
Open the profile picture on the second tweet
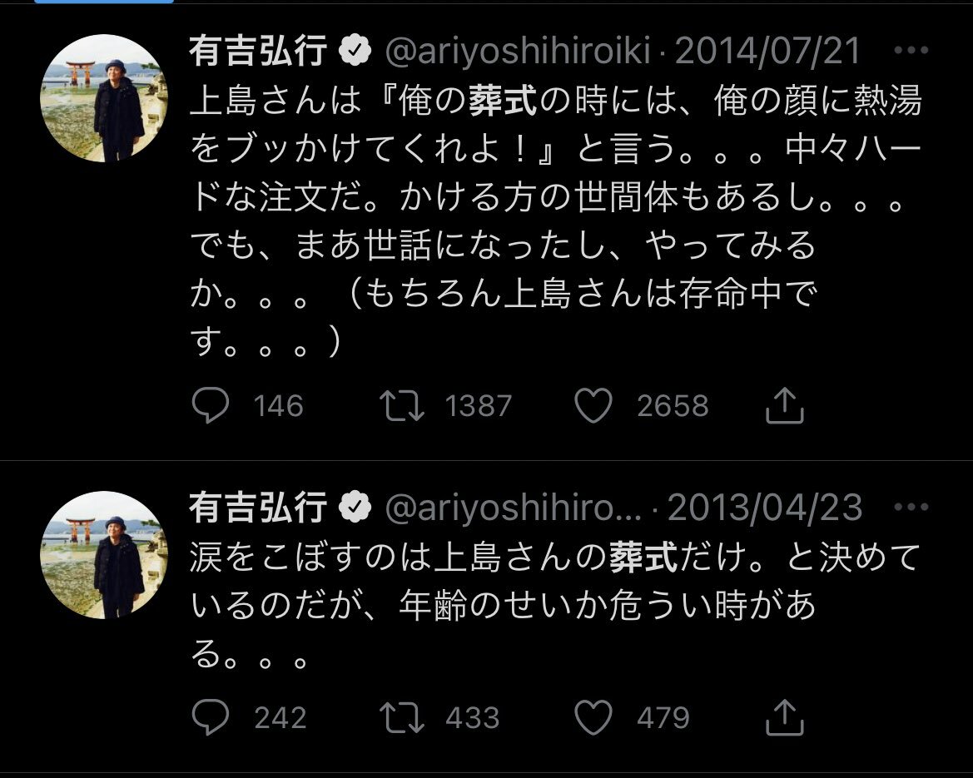103,555
